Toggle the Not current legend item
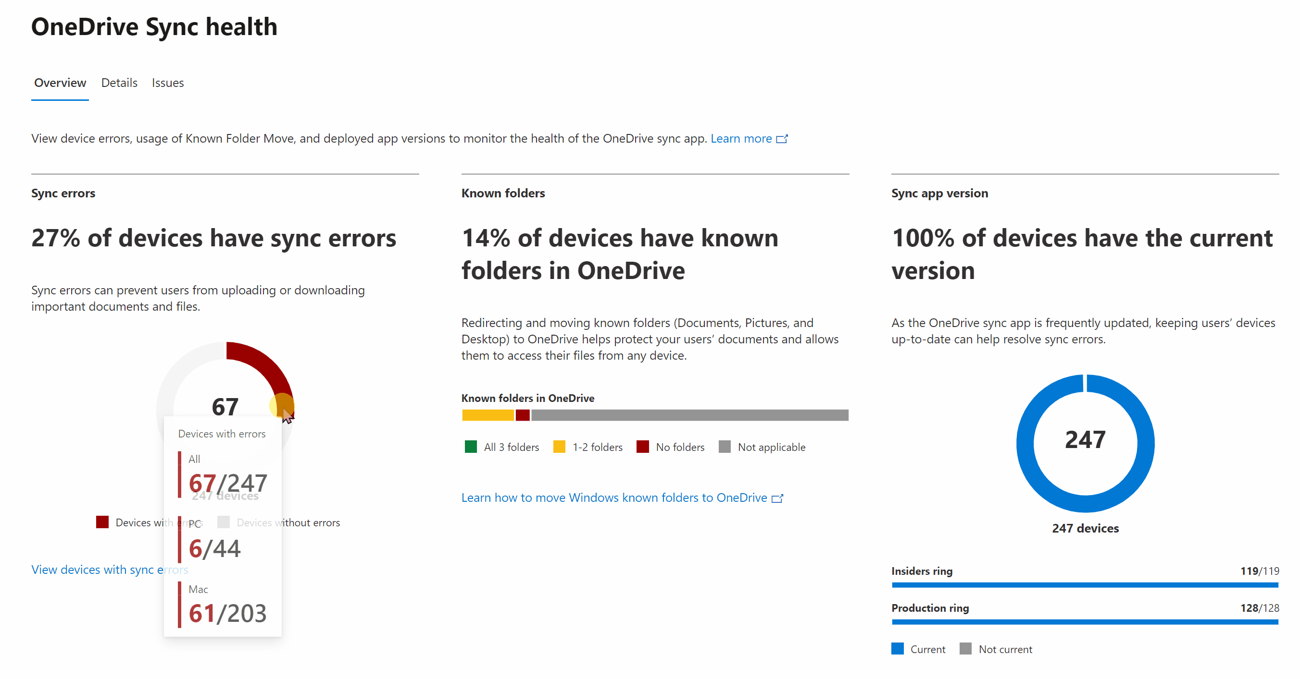This screenshot has width=1300, height=679. 966,649
